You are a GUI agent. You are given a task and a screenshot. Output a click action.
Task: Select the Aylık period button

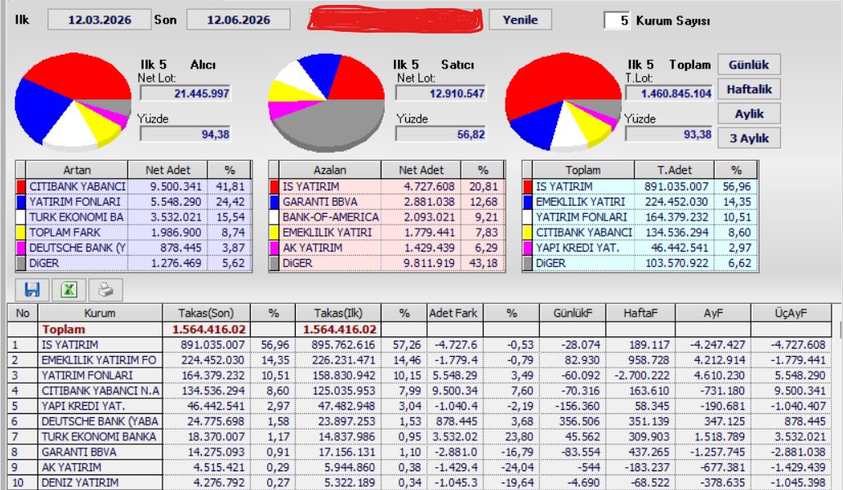coord(749,114)
